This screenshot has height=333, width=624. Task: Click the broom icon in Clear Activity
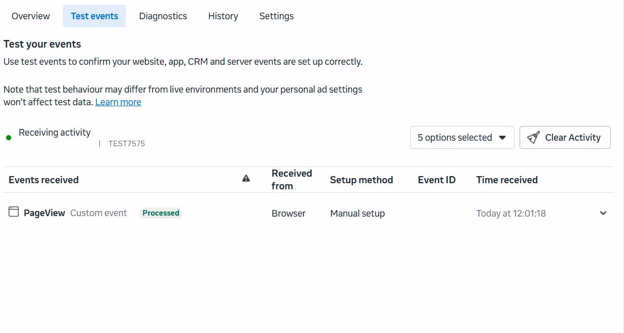[533, 138]
